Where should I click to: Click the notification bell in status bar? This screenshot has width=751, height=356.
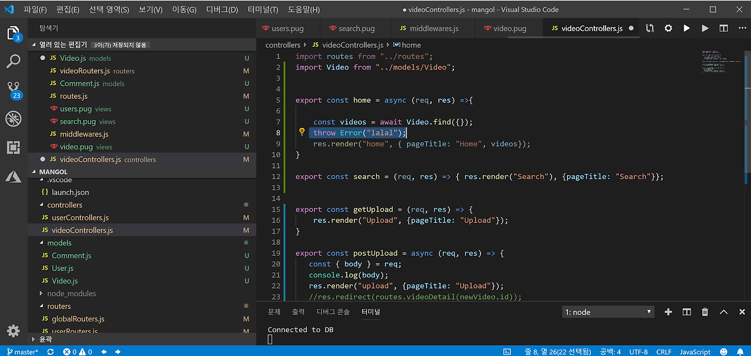pyautogui.click(x=741, y=352)
